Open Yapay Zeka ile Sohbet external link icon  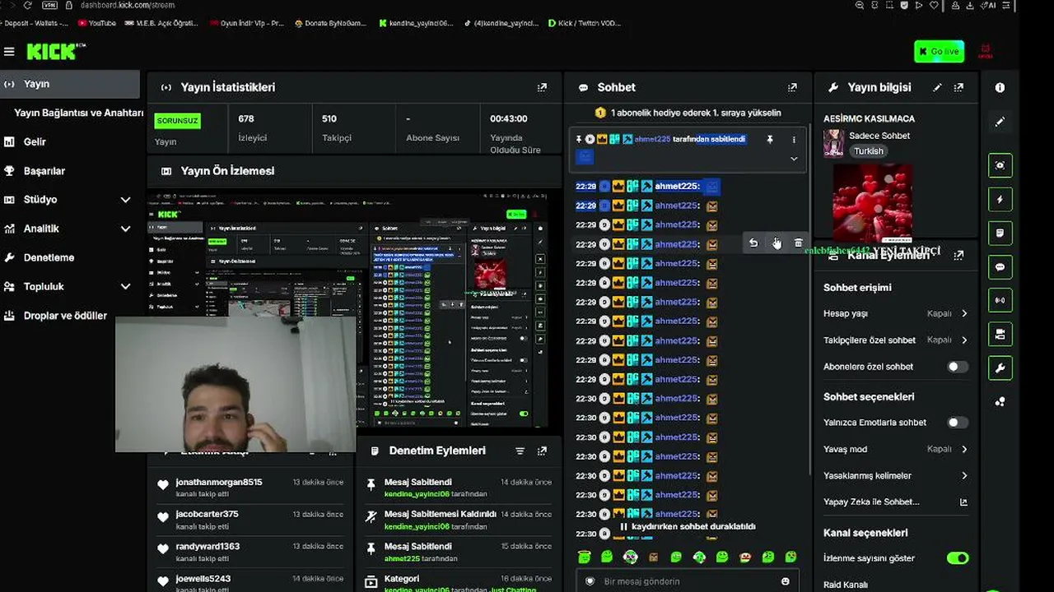click(963, 502)
